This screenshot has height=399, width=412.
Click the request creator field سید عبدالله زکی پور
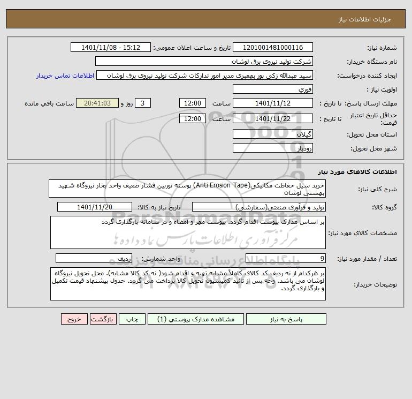click(205, 75)
